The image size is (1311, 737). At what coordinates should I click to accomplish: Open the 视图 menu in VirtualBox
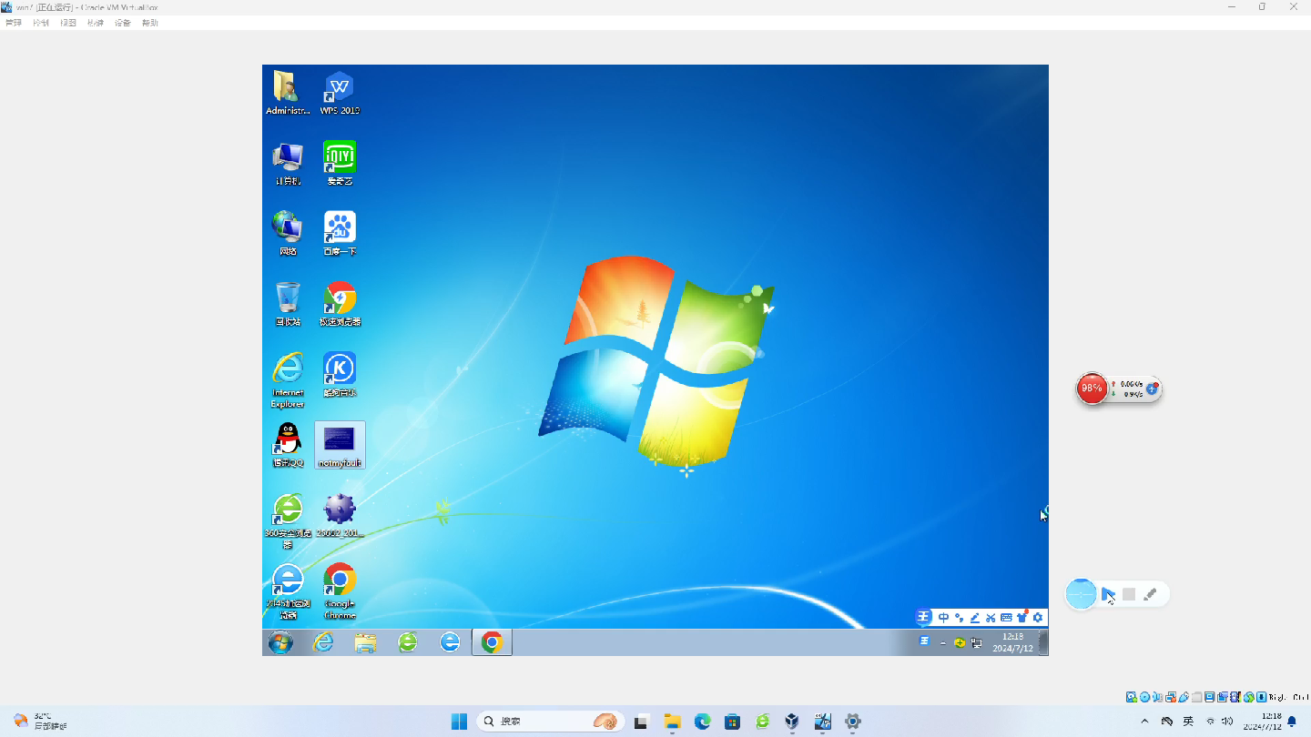(x=67, y=23)
